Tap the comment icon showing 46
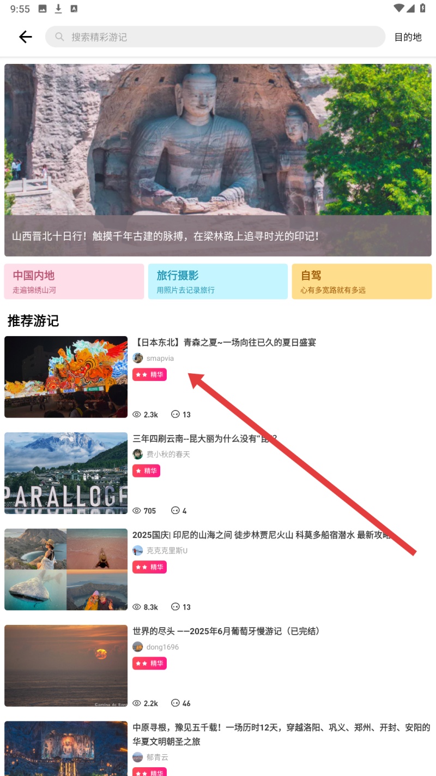Viewport: 436px width, 776px height. 175,703
